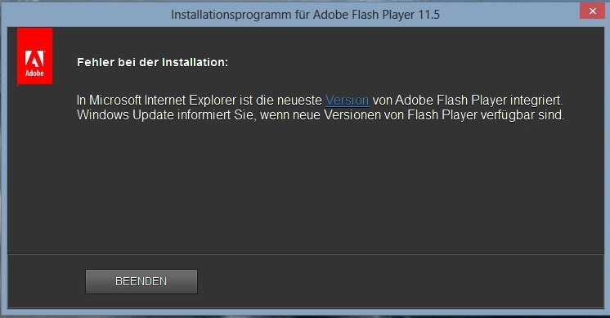Click the red Adobe logo icon
This screenshot has width=610, height=318.
34,56
